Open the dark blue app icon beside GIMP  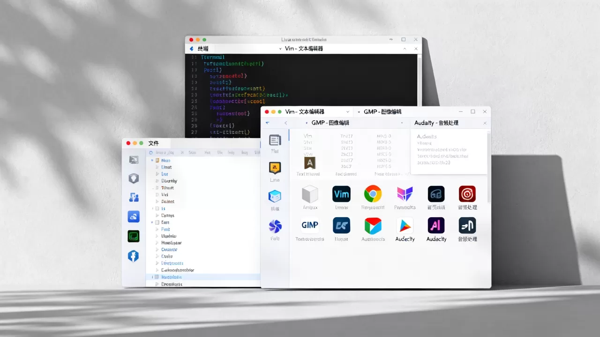[x=341, y=225]
